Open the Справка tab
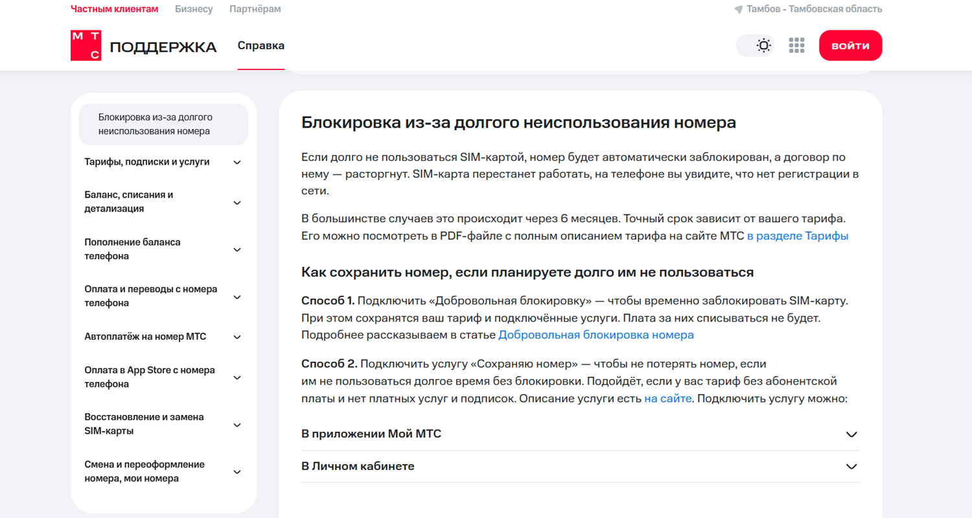Screen dimensions: 972x518 tap(261, 45)
